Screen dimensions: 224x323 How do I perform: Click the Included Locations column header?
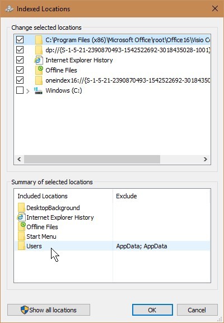click(63, 196)
